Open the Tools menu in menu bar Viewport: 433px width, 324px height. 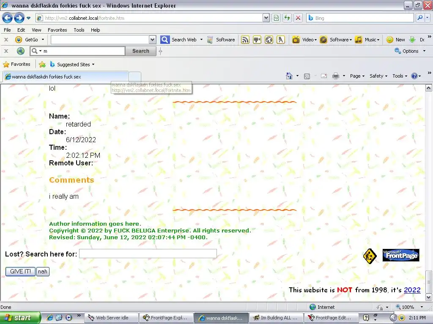tap(79, 30)
